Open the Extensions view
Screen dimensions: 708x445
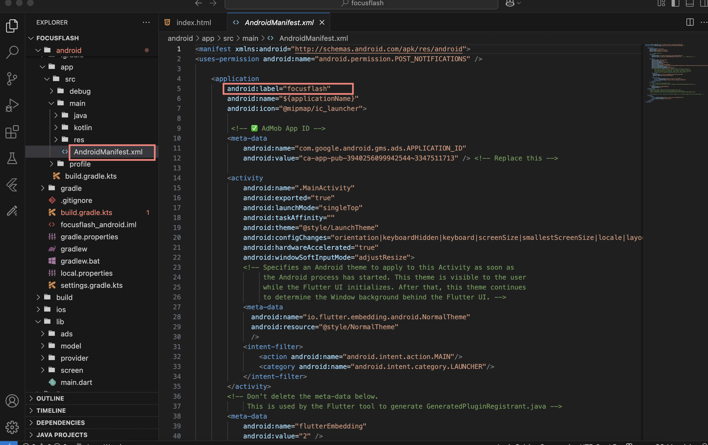(x=12, y=132)
